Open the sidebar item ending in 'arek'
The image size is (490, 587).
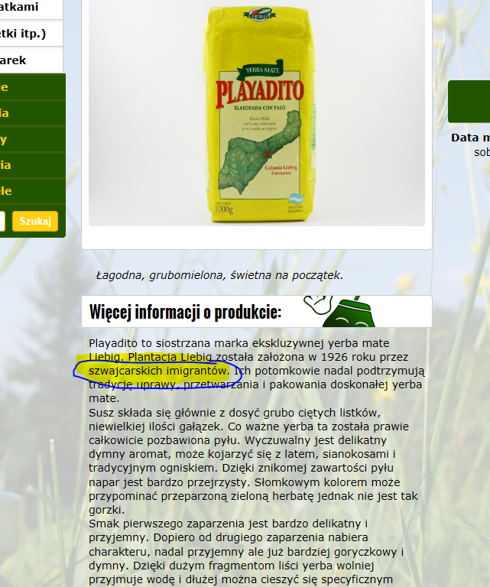31,60
